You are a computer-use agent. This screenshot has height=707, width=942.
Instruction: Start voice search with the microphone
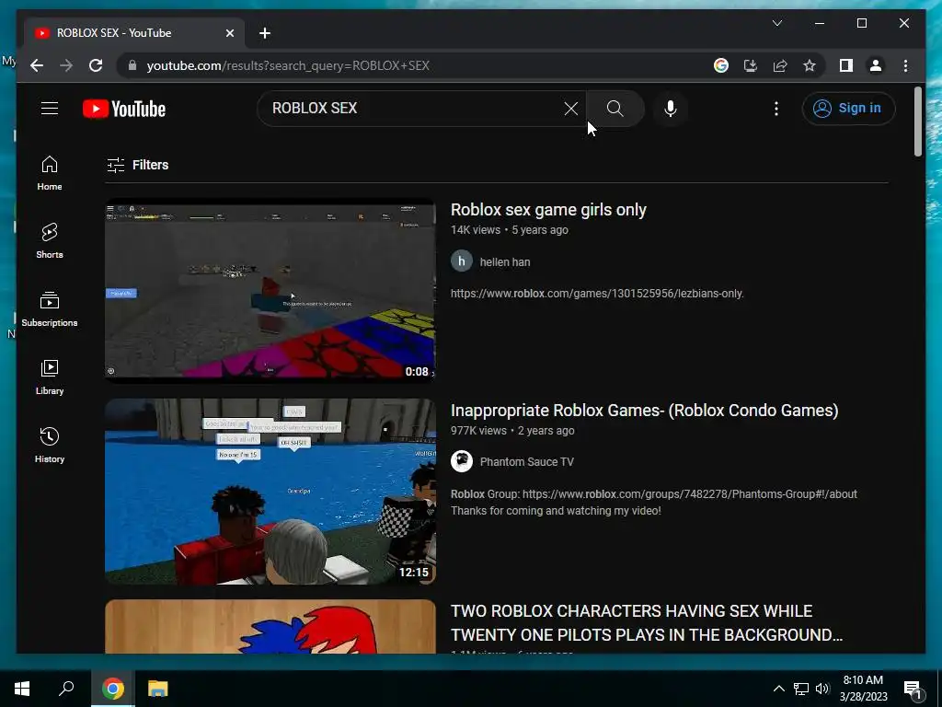click(671, 109)
